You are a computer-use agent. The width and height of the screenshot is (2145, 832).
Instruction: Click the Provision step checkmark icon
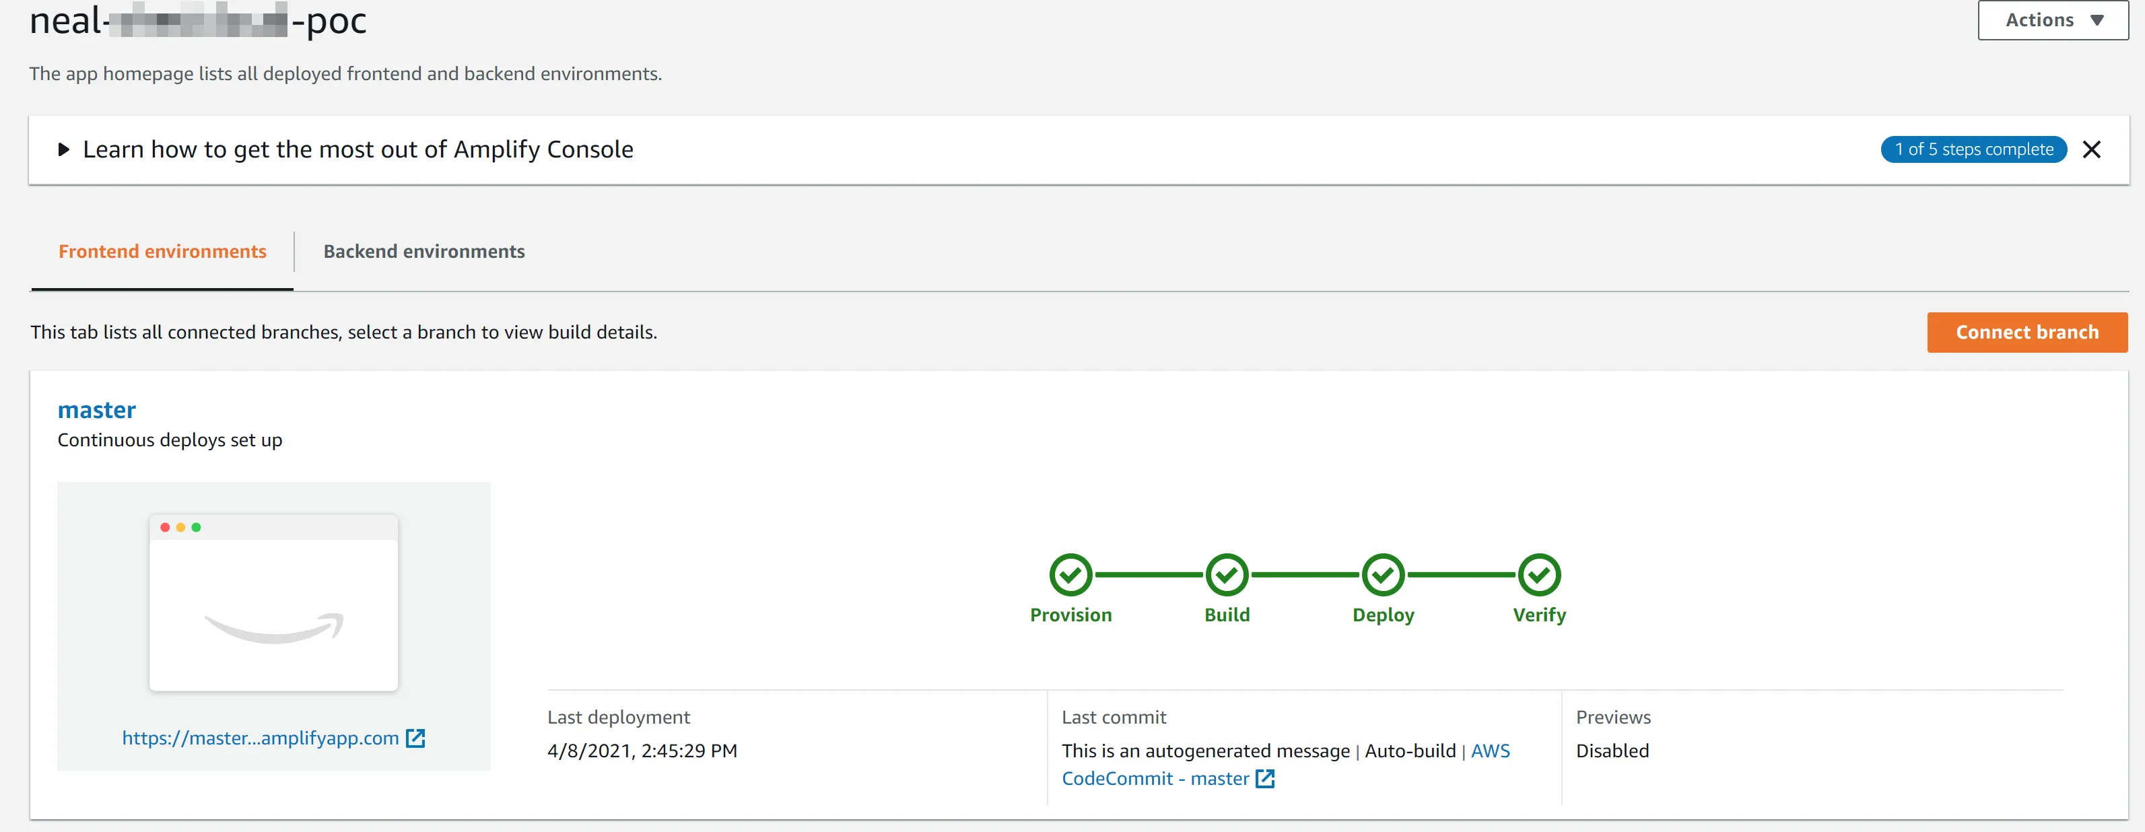[x=1070, y=575]
